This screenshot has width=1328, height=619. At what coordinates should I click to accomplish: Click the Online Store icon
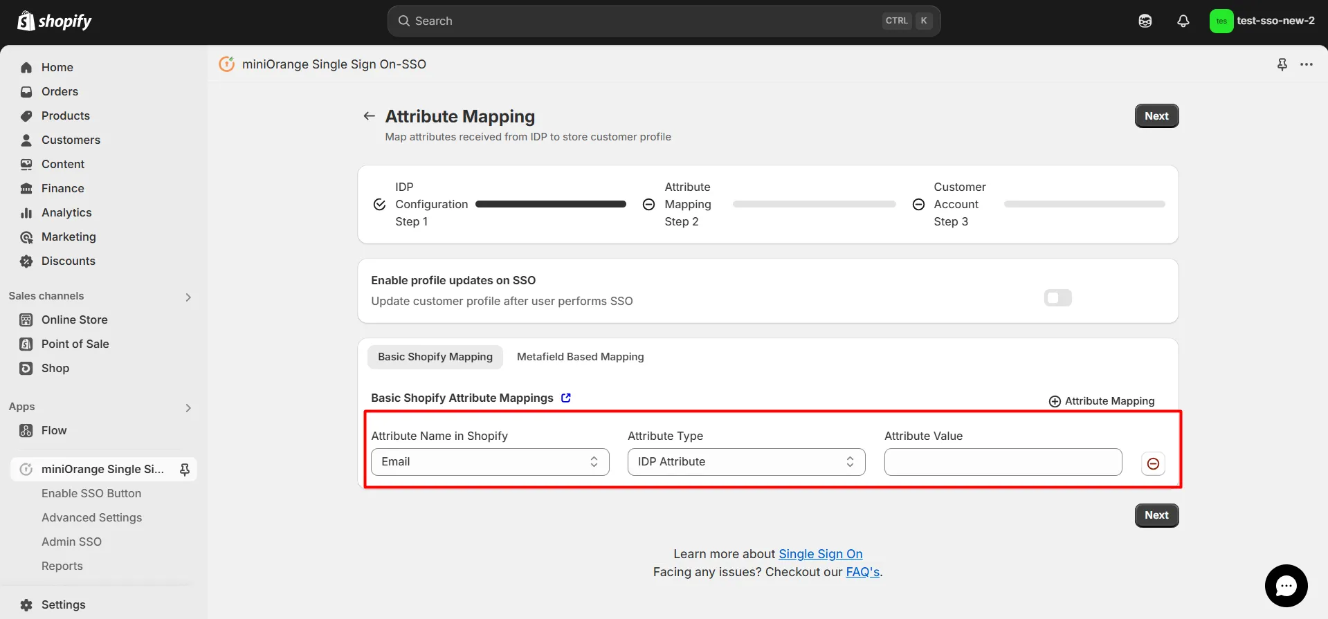click(26, 320)
